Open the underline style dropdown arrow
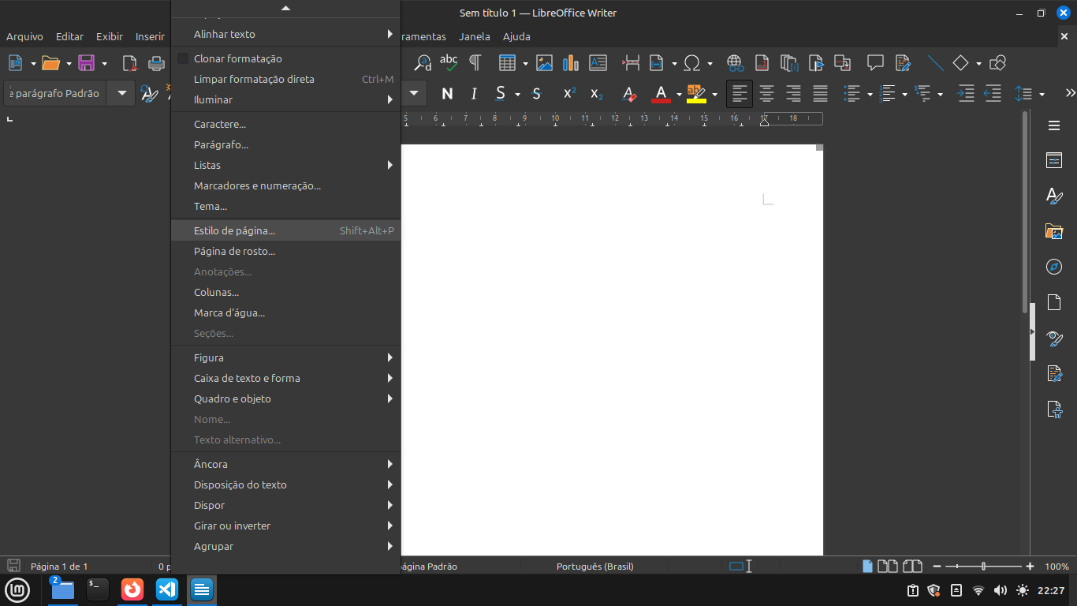Viewport: 1077px width, 606px height. coord(517,94)
